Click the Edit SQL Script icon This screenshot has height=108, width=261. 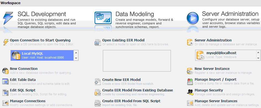pyautogui.click(x=5, y=92)
